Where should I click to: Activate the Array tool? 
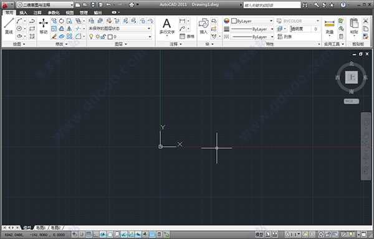[69, 36]
